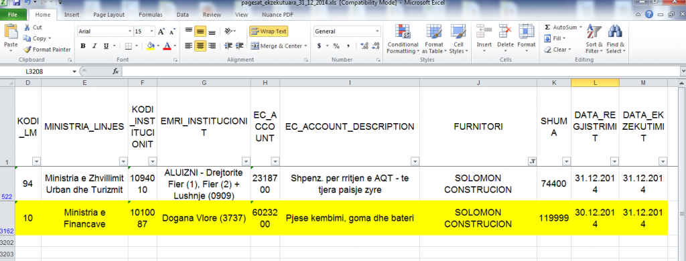
Task: Open the MINISTRIA_LINJES filter dropdown
Action: (x=123, y=161)
